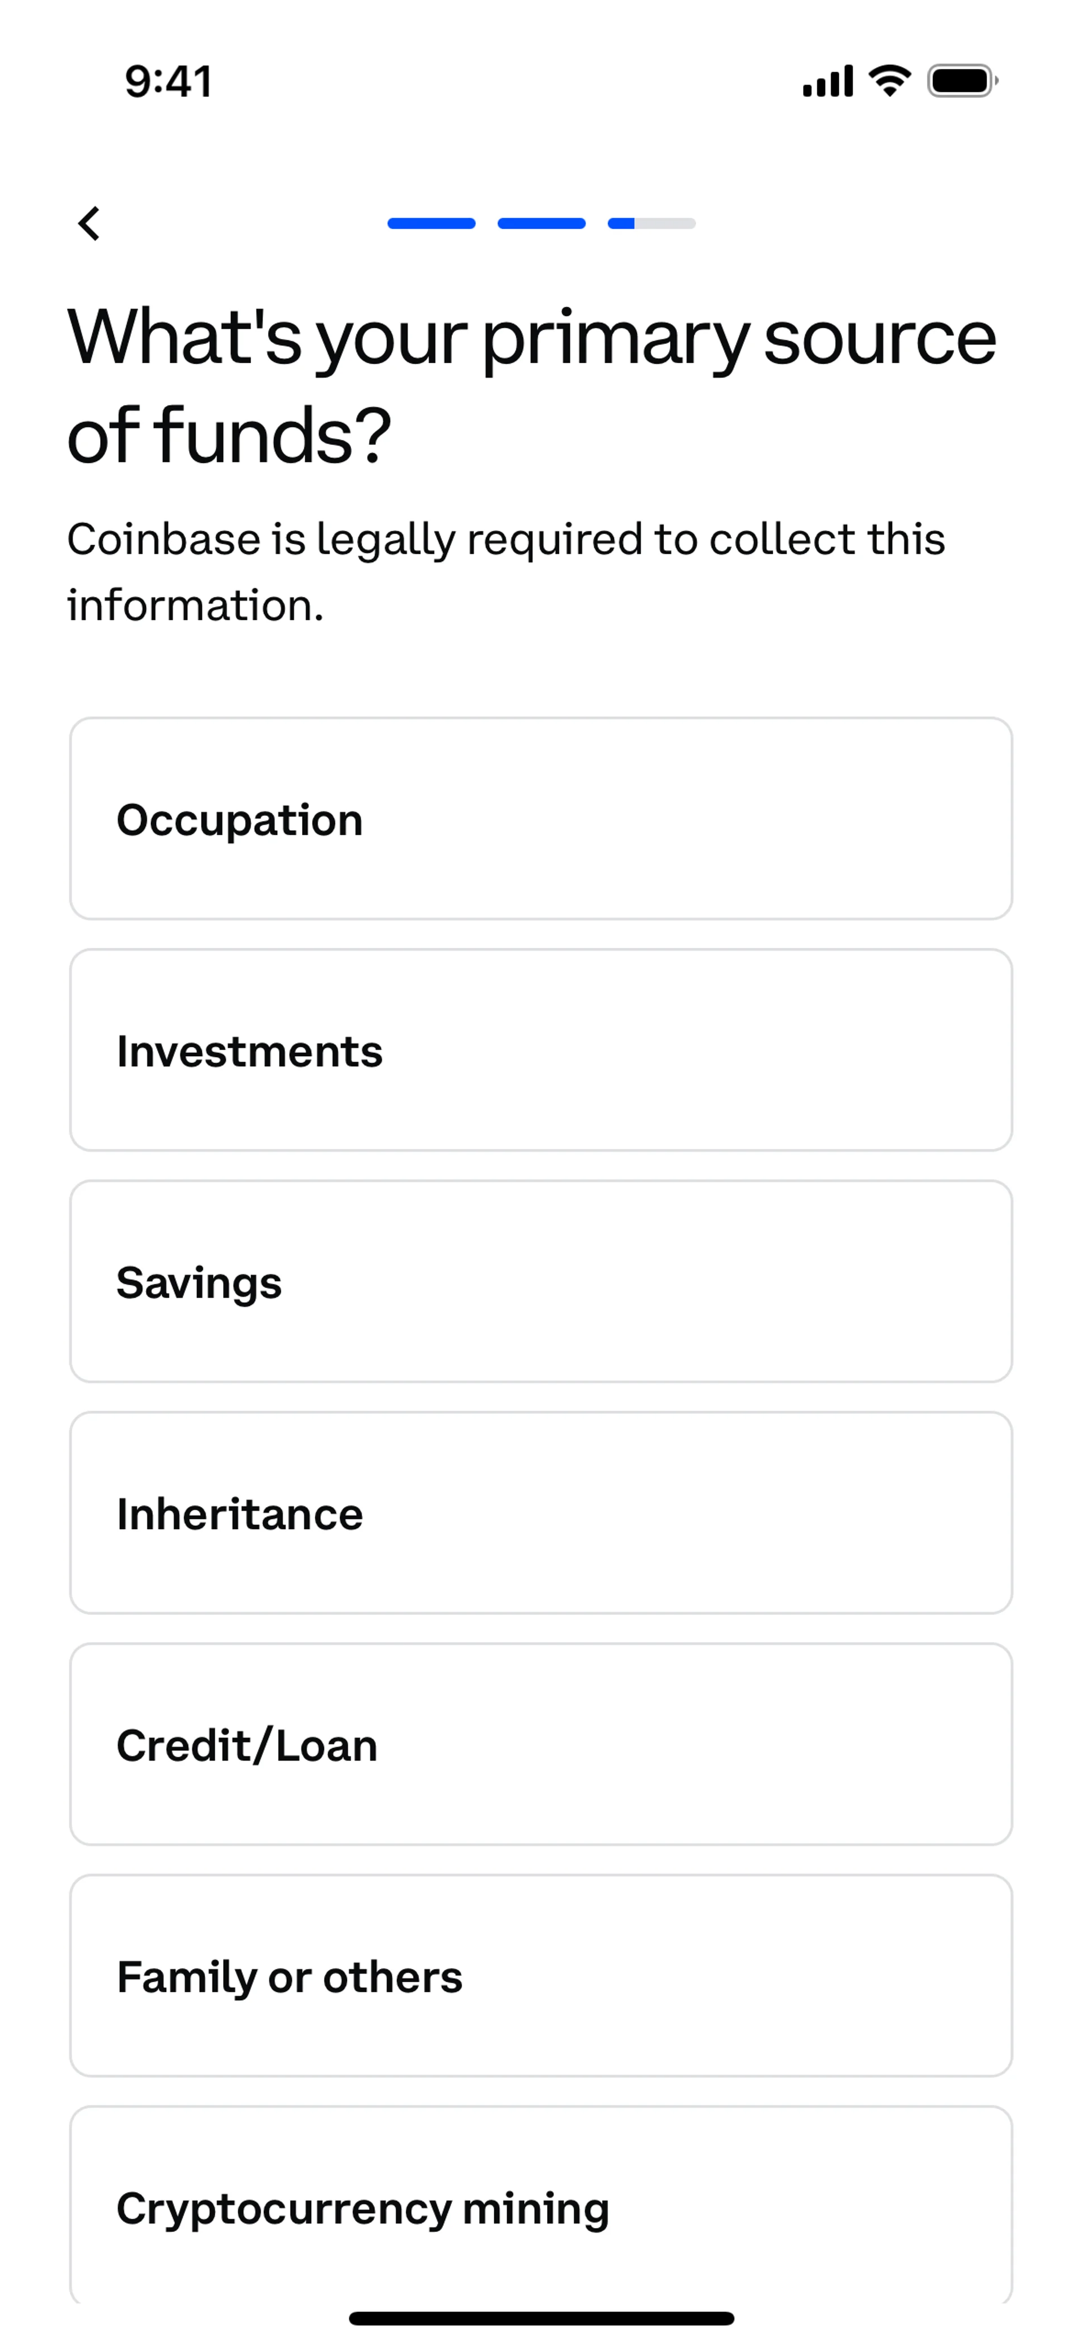The image size is (1082, 2347).
Task: Choose Credit/Loan from the list
Action: pos(541,1744)
